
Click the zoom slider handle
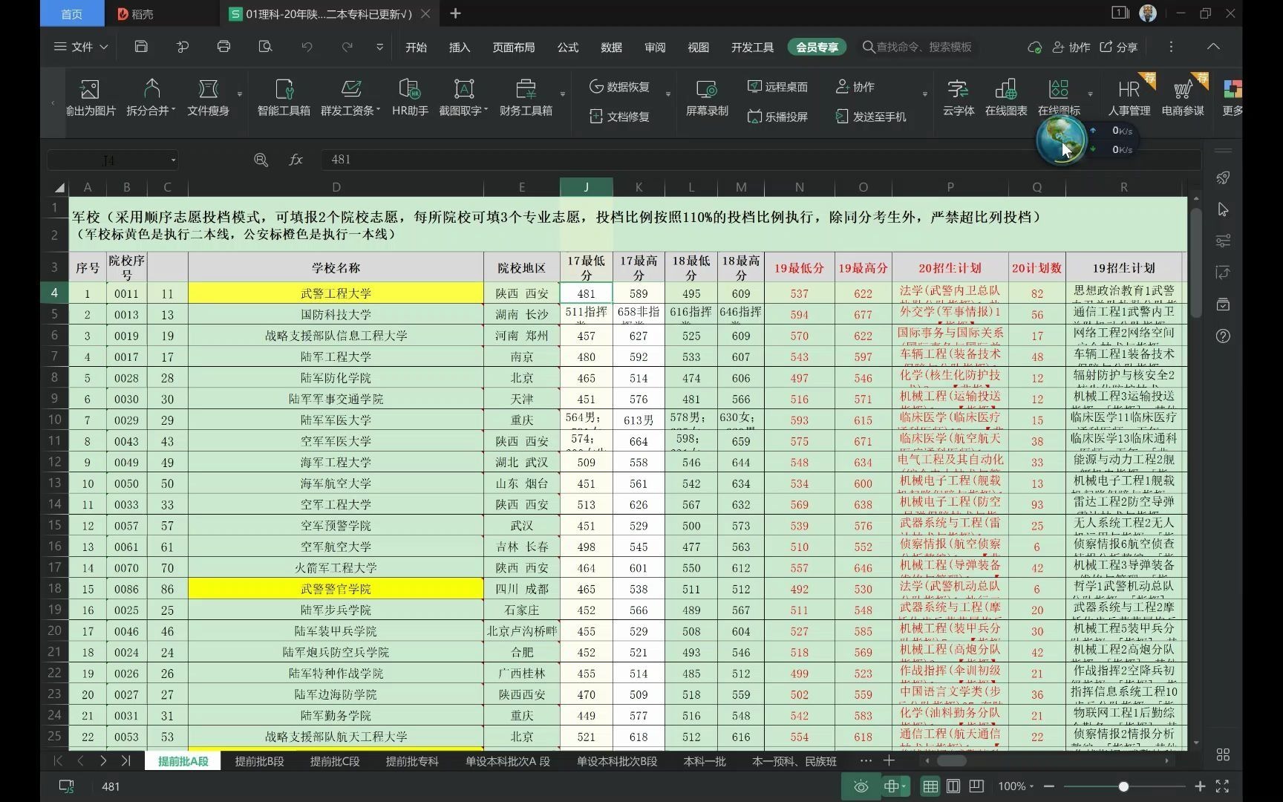(x=1123, y=786)
